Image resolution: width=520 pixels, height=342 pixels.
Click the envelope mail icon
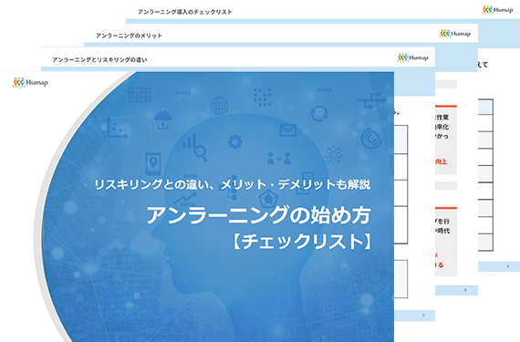pyautogui.click(x=287, y=130)
